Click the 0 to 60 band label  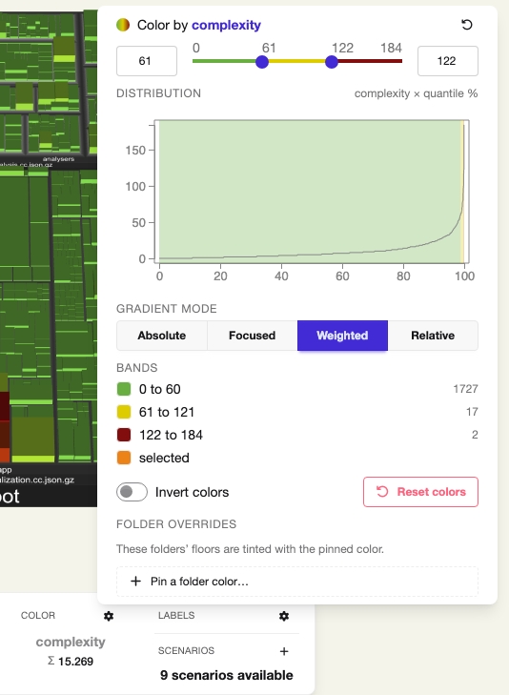[x=160, y=389]
